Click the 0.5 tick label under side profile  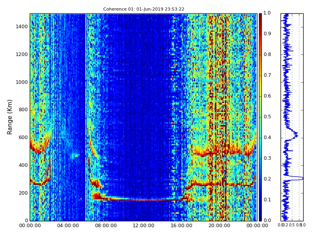tap(292, 225)
